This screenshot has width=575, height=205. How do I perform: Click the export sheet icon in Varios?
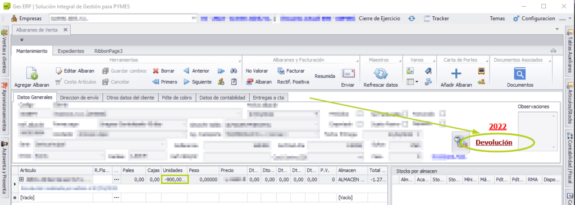point(410,71)
